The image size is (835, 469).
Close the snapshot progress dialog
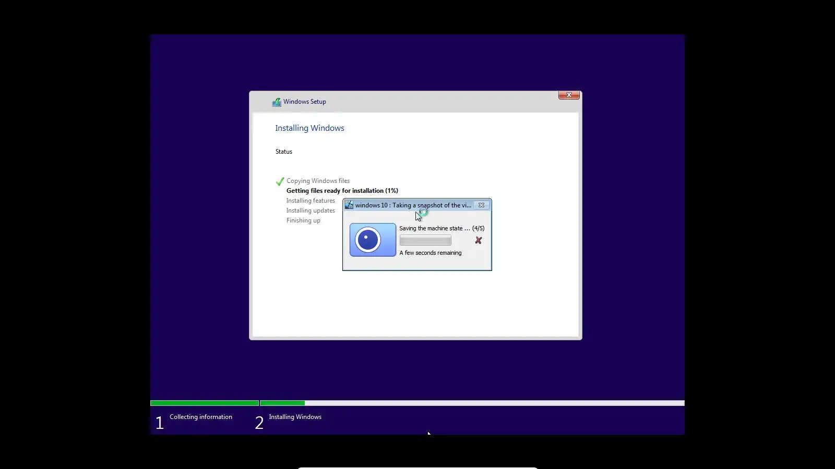pos(481,205)
